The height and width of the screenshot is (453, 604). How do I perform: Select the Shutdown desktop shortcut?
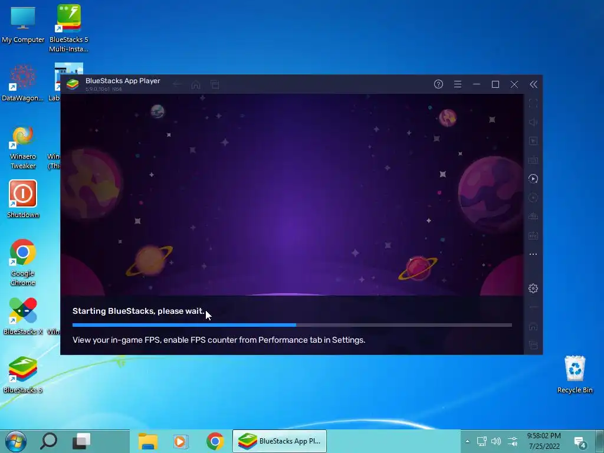(23, 199)
